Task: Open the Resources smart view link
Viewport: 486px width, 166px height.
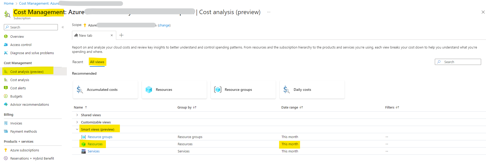Action: (95, 144)
